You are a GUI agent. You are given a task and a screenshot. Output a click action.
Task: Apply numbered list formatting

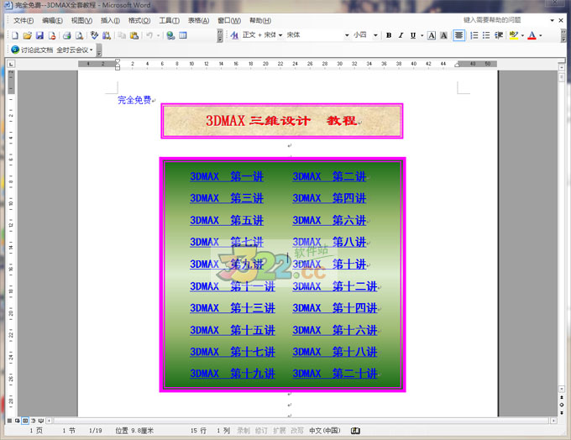(474, 35)
